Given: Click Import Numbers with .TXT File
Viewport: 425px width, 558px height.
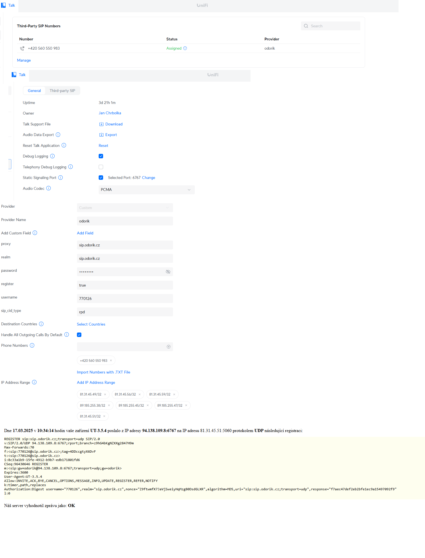Looking at the screenshot, I should (x=104, y=372).
